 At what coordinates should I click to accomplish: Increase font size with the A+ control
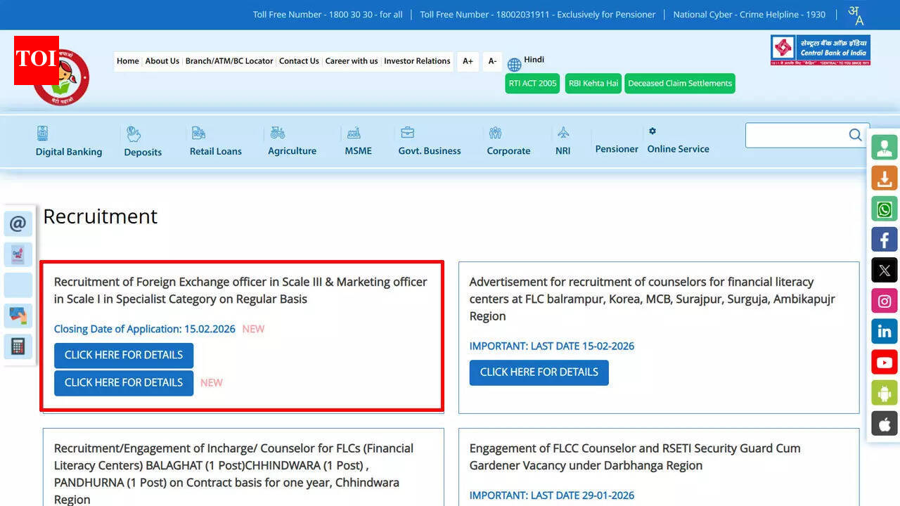click(468, 61)
